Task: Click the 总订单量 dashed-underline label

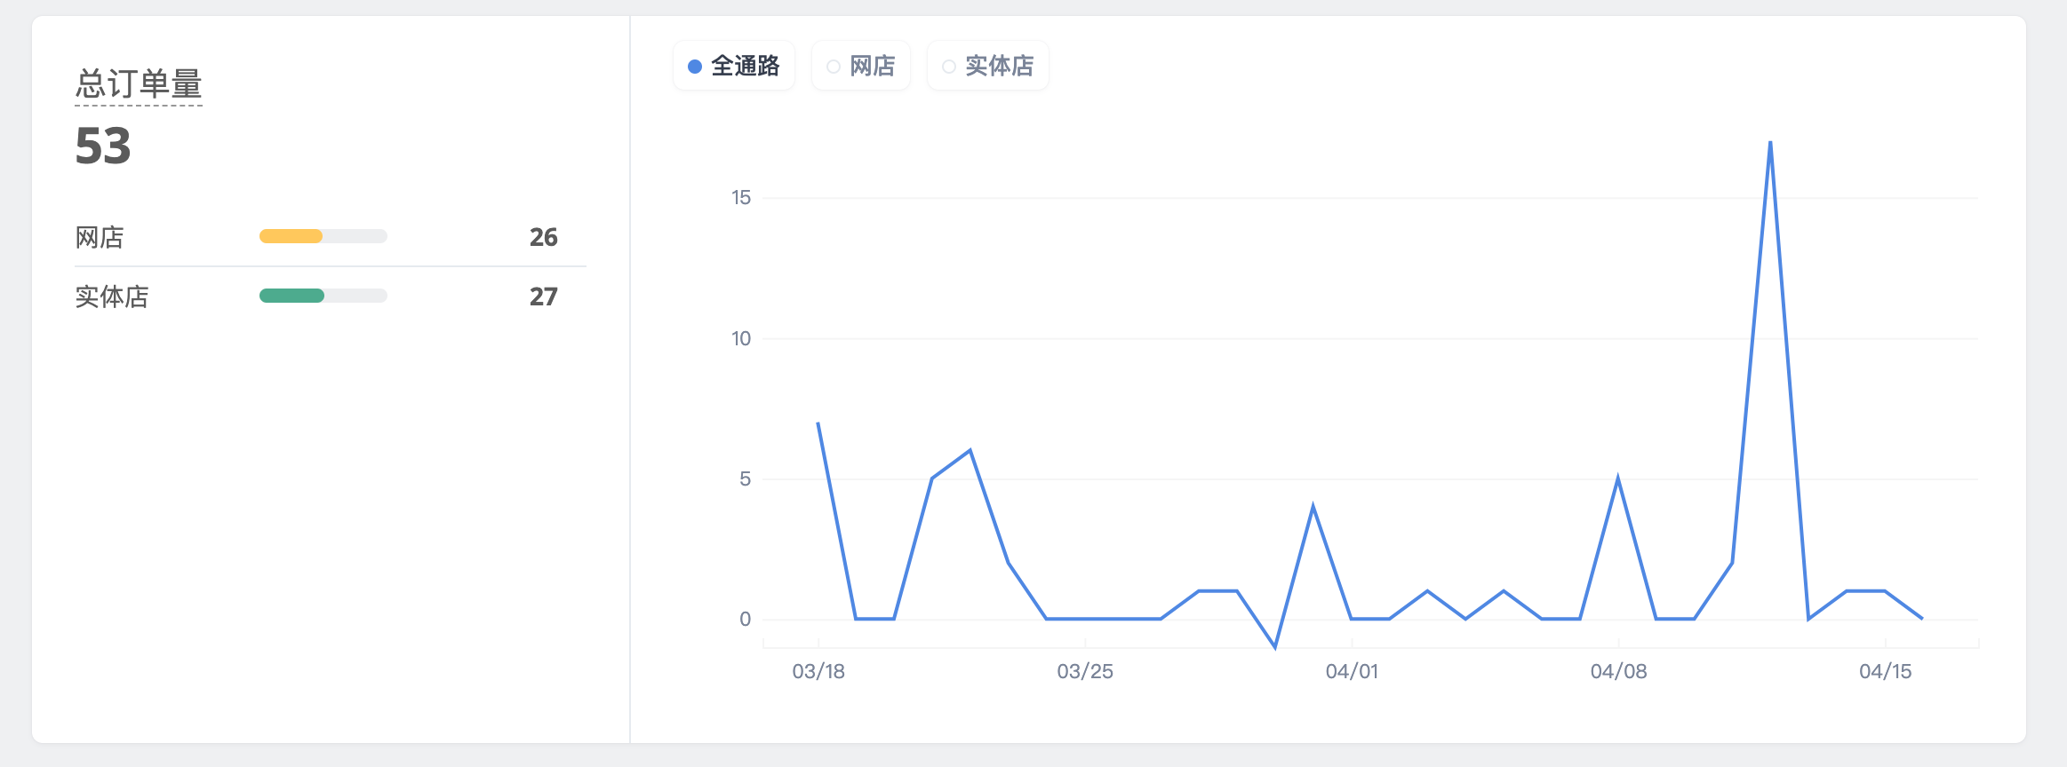Action: [139, 84]
